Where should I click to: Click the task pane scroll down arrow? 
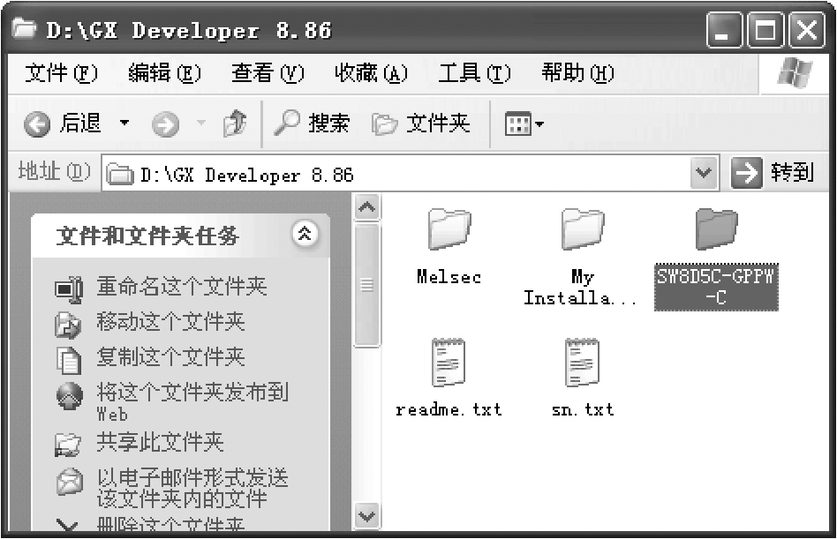tap(366, 516)
